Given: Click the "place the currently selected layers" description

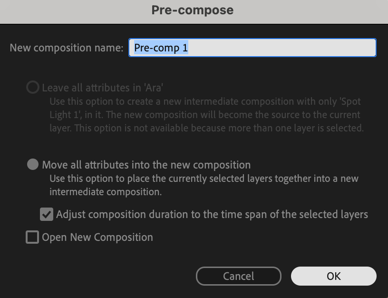Looking at the screenshot, I should 204,179.
